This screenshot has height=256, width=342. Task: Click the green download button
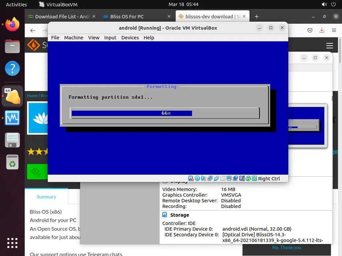tap(37, 172)
